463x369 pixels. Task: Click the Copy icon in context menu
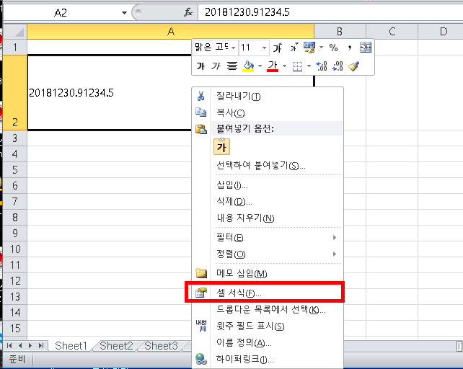point(200,112)
